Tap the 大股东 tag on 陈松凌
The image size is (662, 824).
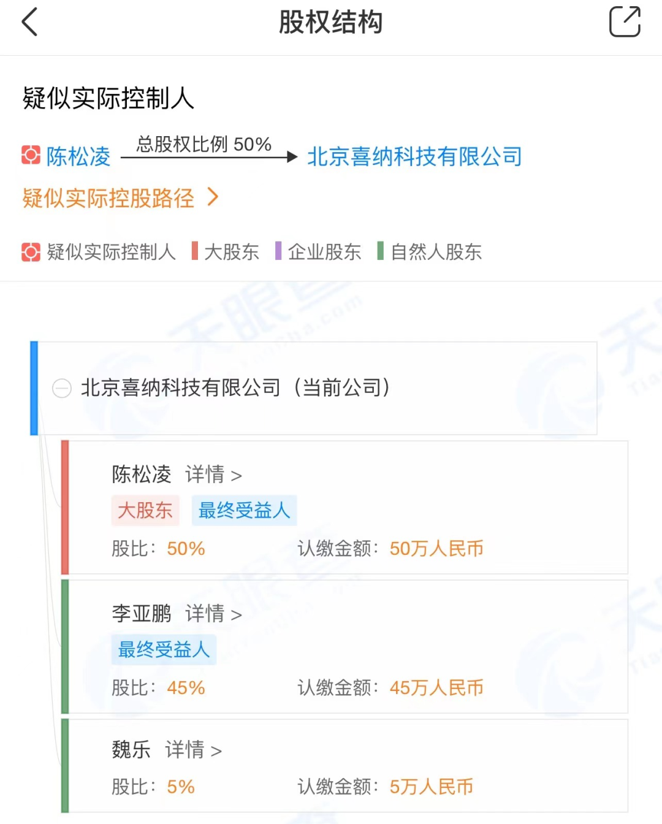click(x=145, y=510)
